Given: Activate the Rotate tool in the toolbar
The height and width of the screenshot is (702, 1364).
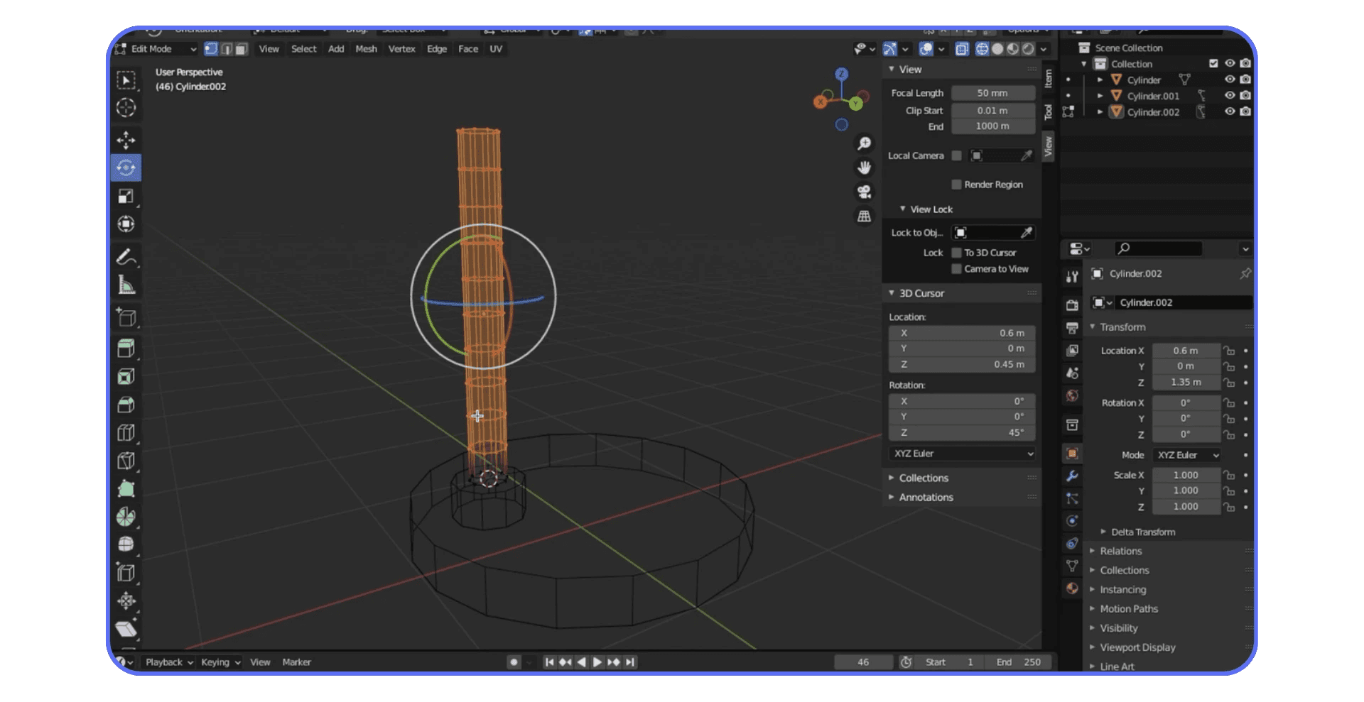Looking at the screenshot, I should pos(126,168).
